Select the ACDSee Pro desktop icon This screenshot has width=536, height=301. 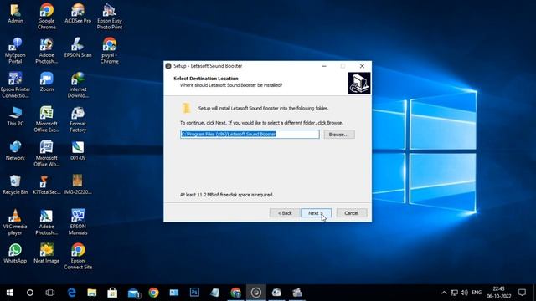[x=78, y=13]
